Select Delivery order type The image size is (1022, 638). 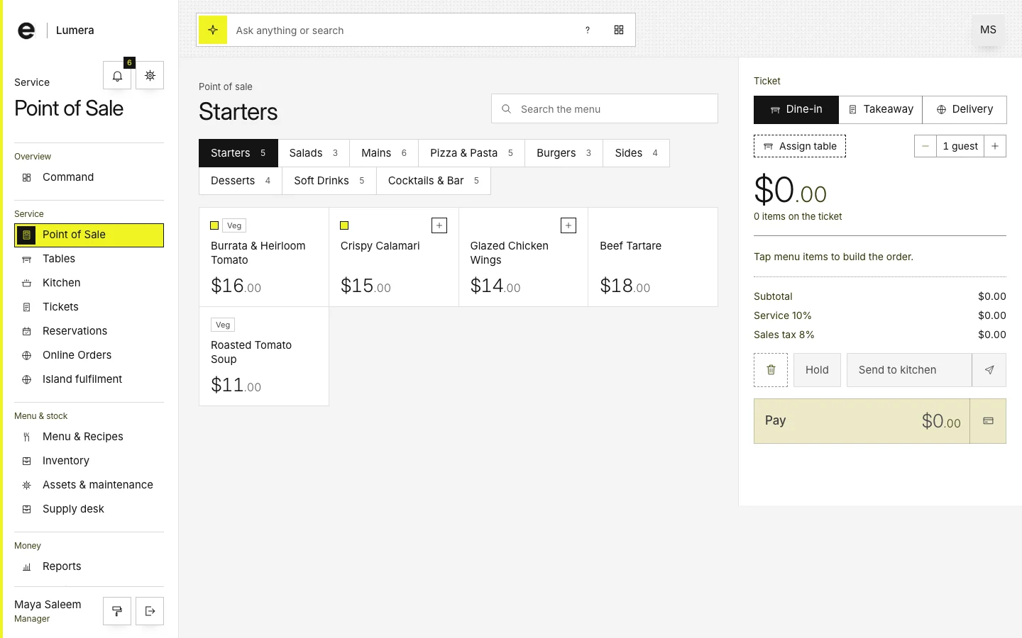[x=965, y=110]
